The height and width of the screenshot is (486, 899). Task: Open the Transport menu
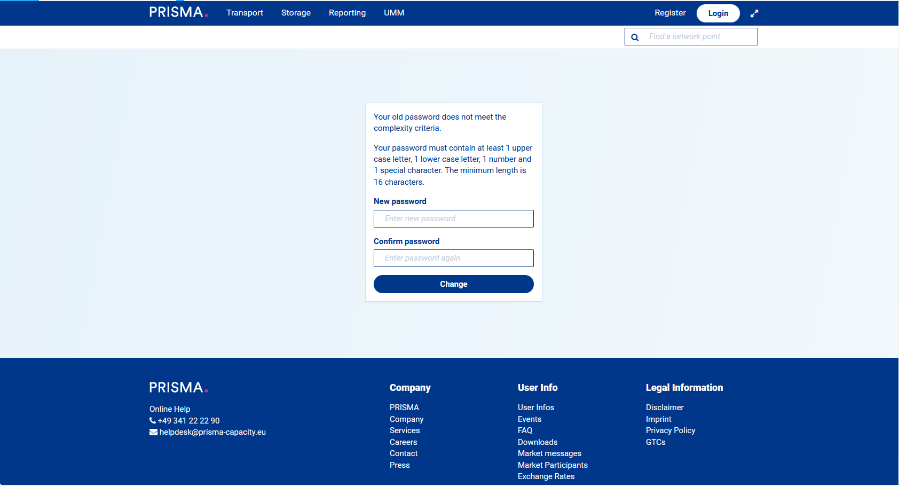245,13
